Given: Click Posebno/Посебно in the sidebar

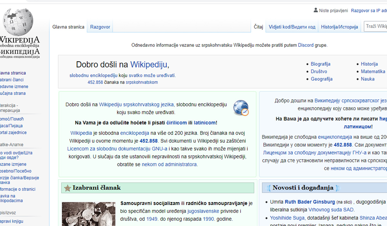Looking at the screenshot, I should pyautogui.click(x=15, y=171).
